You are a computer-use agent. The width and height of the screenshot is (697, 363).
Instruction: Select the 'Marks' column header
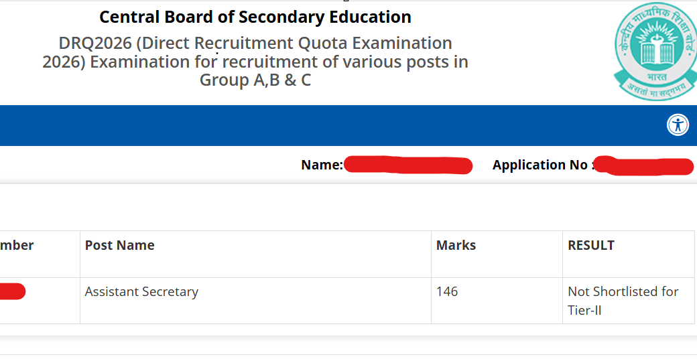coord(456,245)
